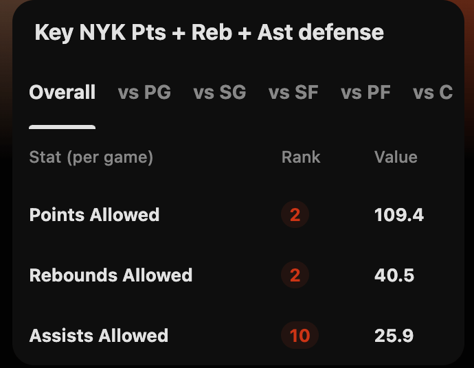Click the Value column header

tap(396, 157)
